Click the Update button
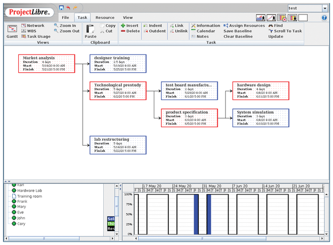The image size is (333, 245). coord(276,37)
